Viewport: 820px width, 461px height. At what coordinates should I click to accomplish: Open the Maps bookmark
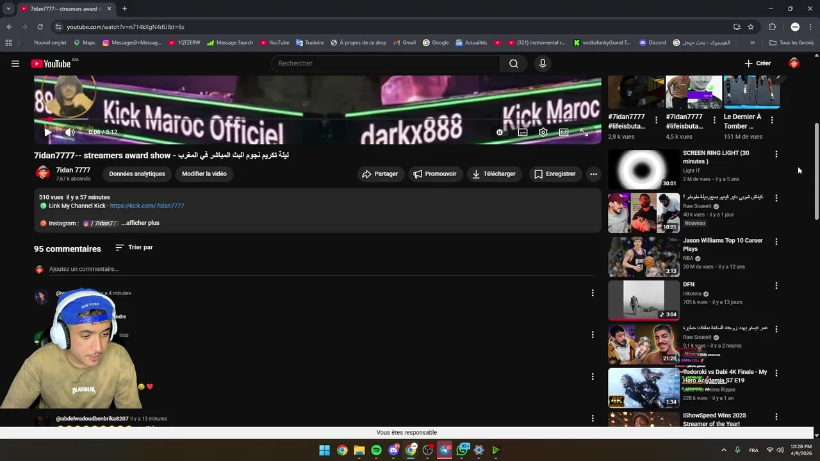[84, 43]
